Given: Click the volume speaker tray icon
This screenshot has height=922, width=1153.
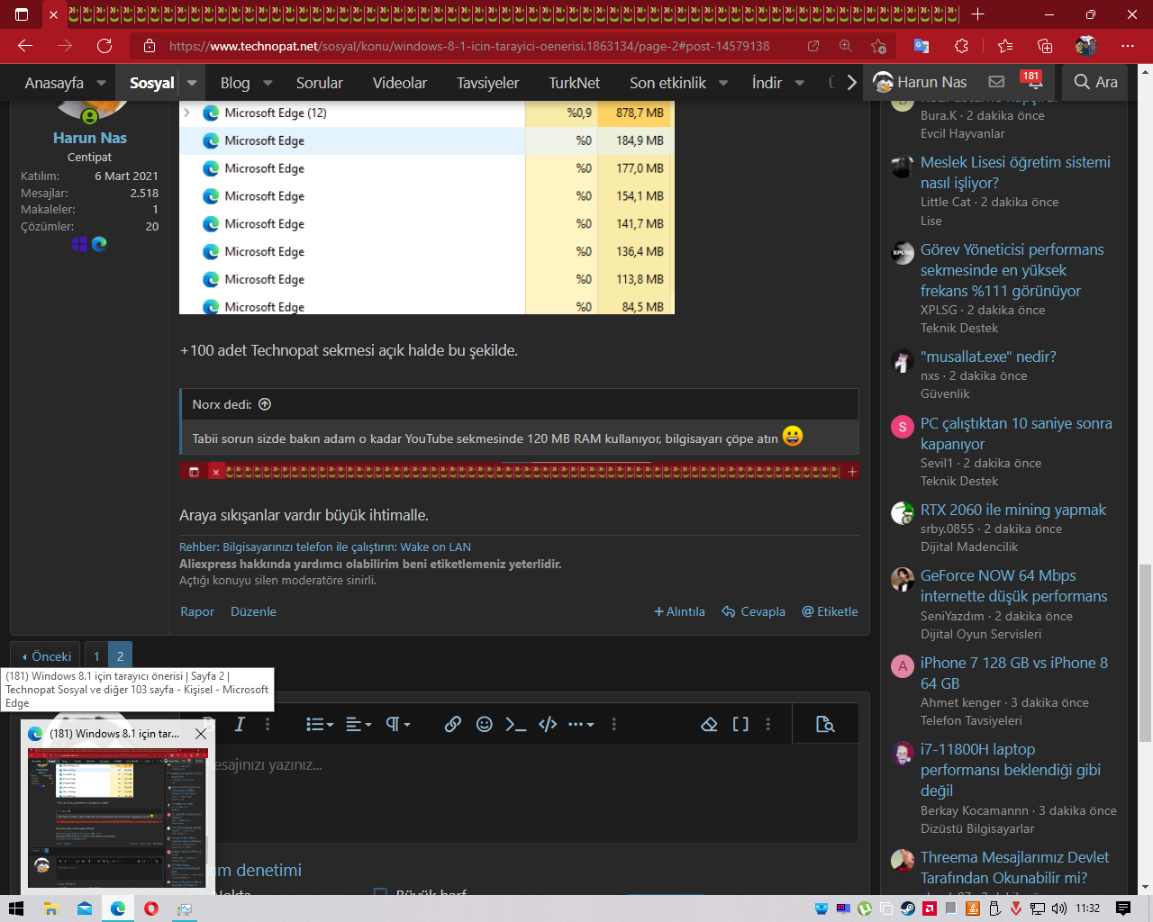Looking at the screenshot, I should point(1059,908).
